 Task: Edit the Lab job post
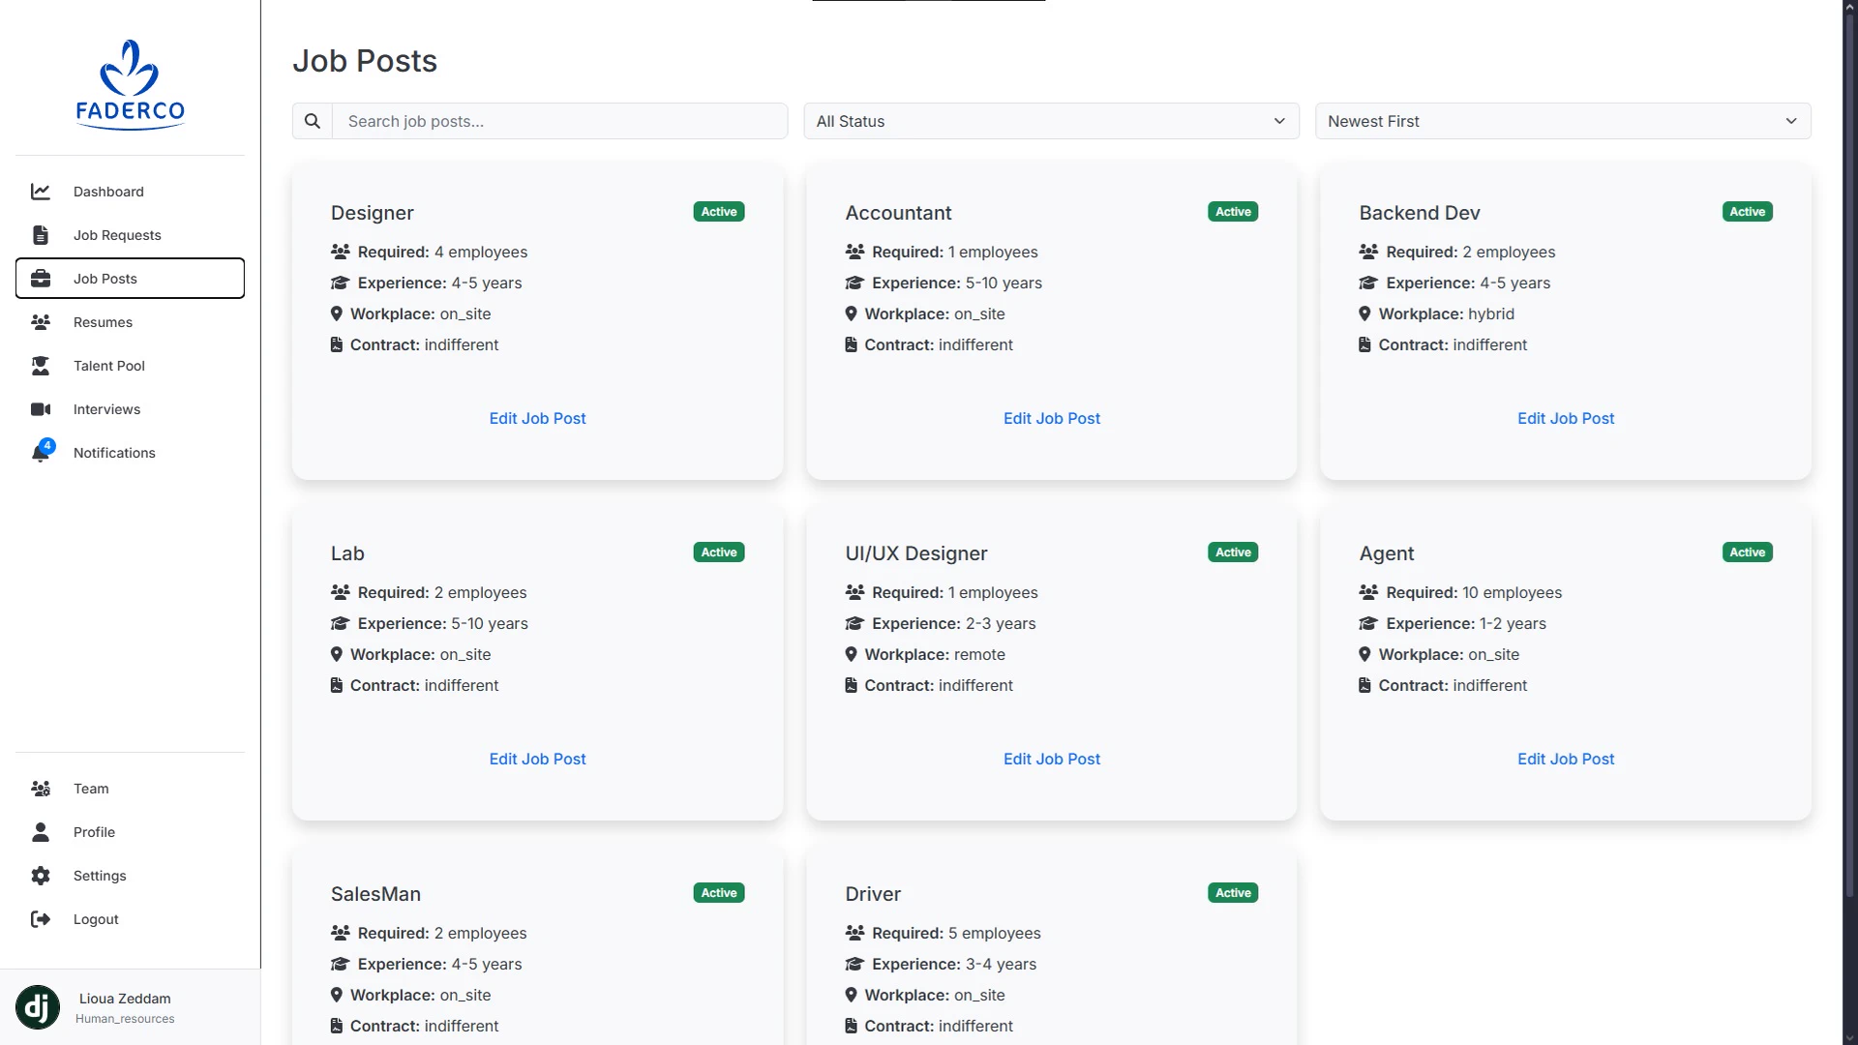(537, 759)
